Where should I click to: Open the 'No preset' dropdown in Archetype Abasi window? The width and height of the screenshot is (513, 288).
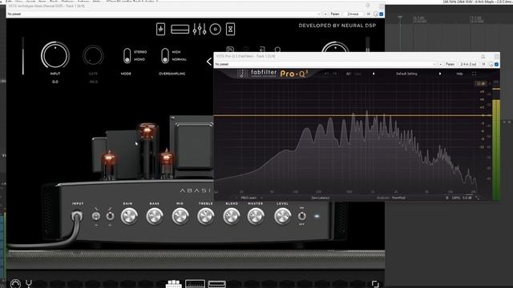tap(164, 14)
